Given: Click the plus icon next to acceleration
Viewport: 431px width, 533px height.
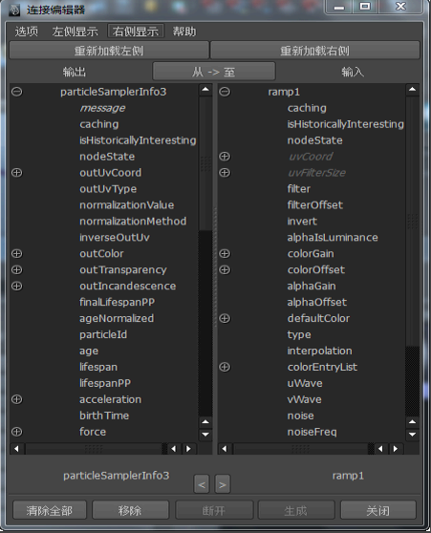Looking at the screenshot, I should click(16, 399).
